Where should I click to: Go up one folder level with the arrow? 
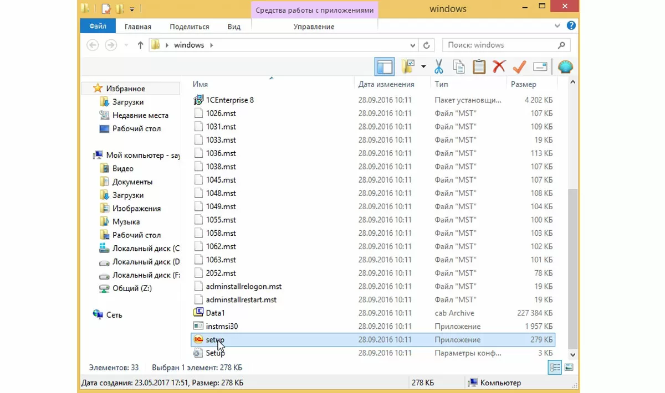(x=140, y=45)
